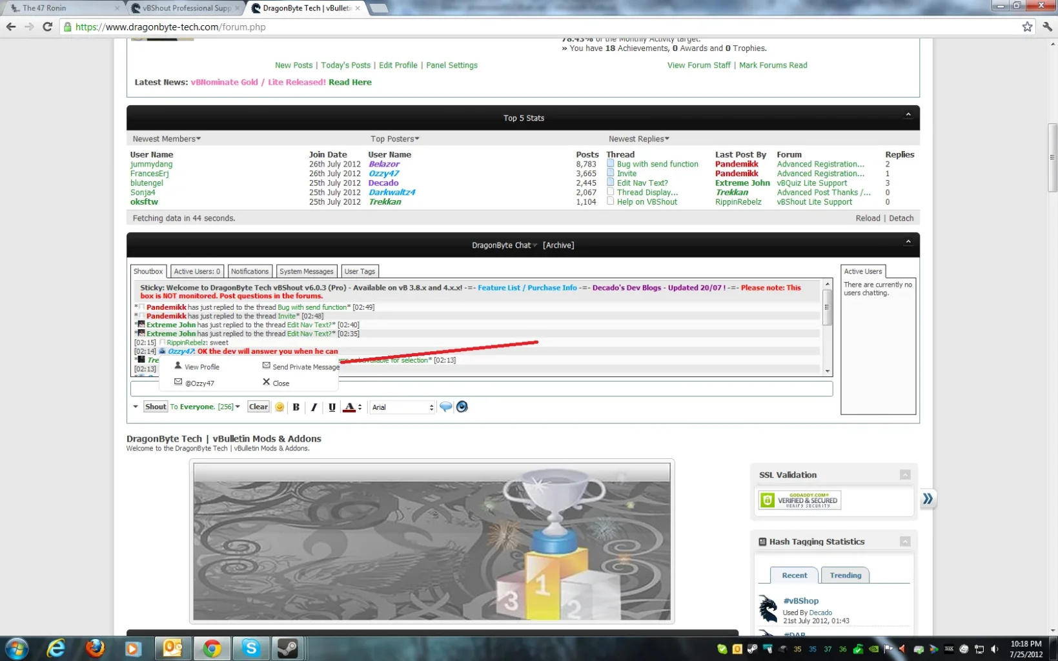Open Windows Media Player taskbar icon

(133, 648)
